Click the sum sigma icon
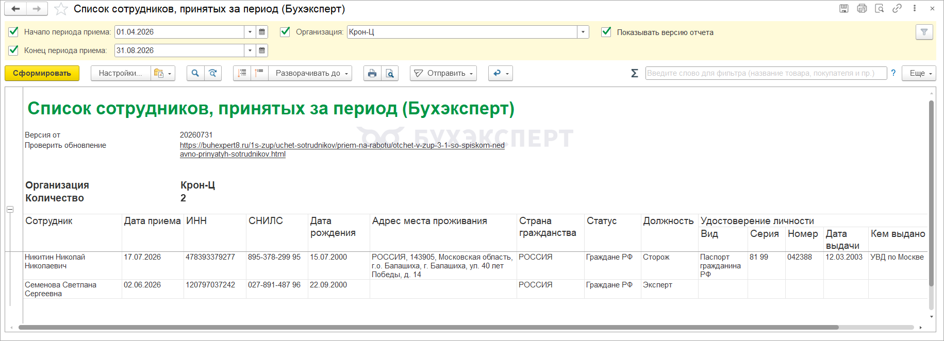Viewport: 944px width, 341px height. pyautogui.click(x=635, y=73)
